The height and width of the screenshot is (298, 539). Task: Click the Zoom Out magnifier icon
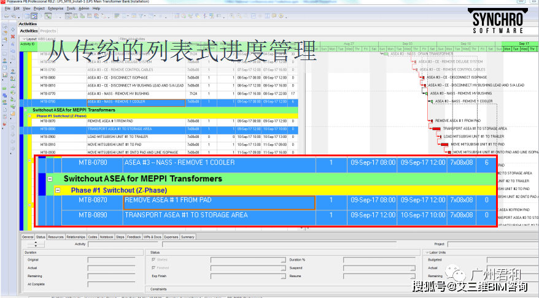pyautogui.click(x=239, y=16)
